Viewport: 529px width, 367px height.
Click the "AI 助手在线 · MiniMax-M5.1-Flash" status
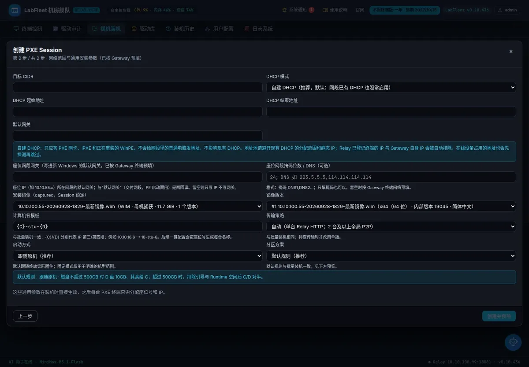[x=46, y=362]
